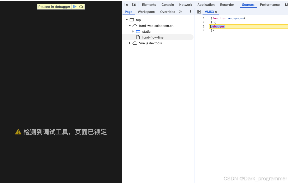Switch to the Overrides pane
The image size is (288, 183).
(168, 12)
